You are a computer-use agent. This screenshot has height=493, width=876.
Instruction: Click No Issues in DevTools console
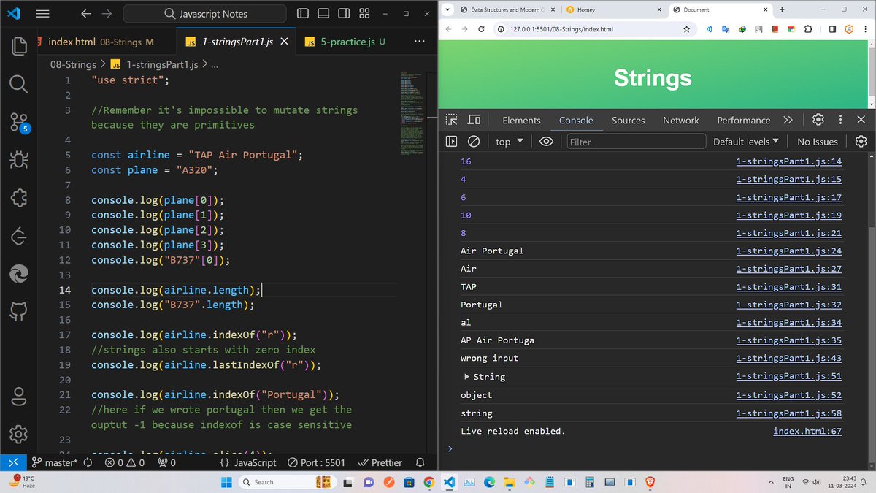[818, 141]
